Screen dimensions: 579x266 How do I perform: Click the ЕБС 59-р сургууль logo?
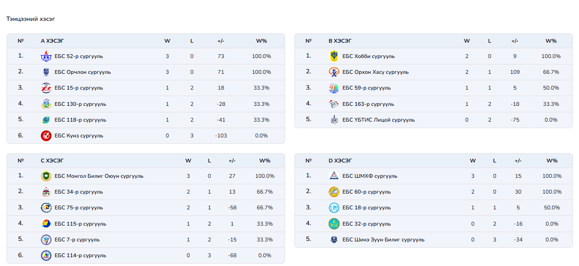click(334, 88)
